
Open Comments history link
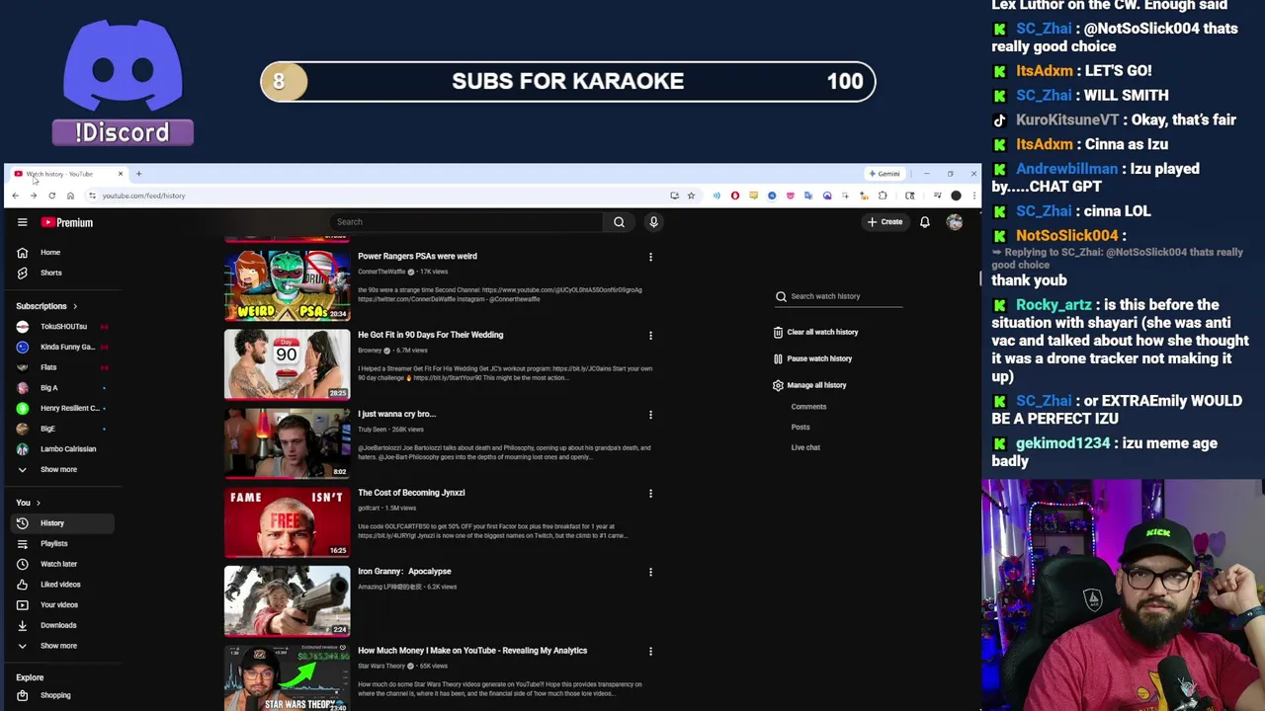coord(808,407)
